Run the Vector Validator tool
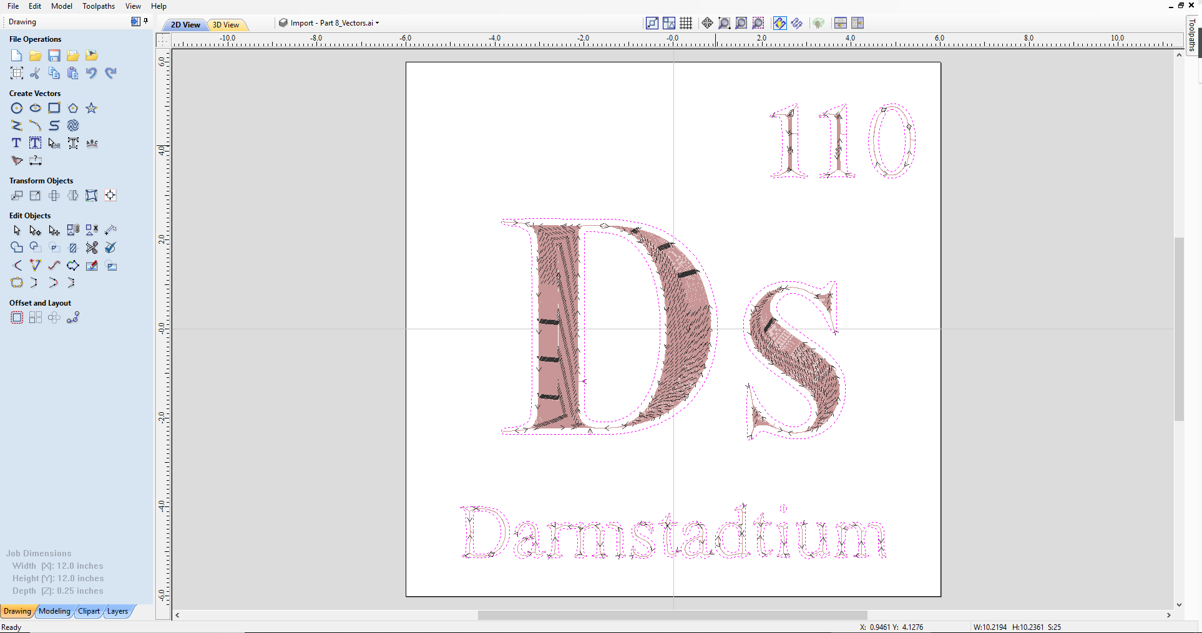 coord(110,248)
